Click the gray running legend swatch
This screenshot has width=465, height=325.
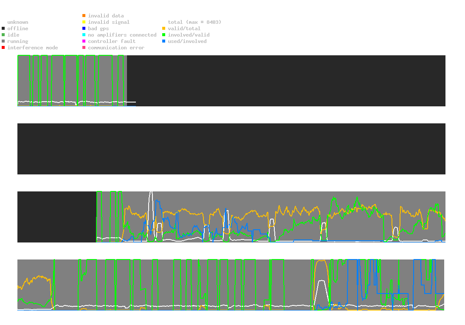pos(3,41)
